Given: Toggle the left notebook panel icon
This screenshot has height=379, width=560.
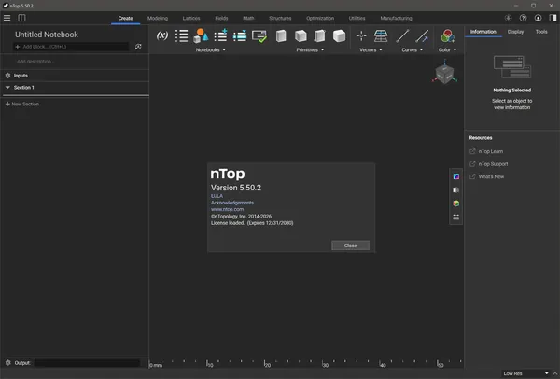Looking at the screenshot, I should pos(21,18).
